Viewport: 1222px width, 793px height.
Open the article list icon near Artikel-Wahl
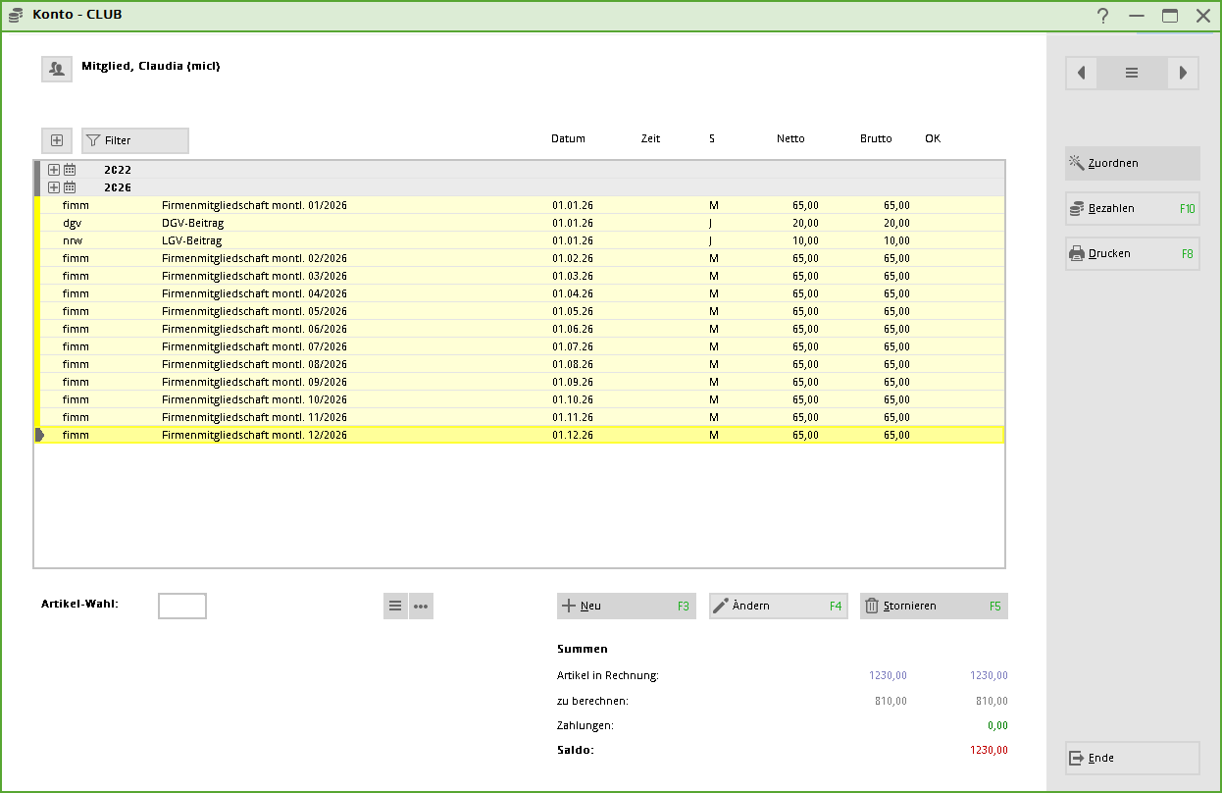[x=395, y=606]
